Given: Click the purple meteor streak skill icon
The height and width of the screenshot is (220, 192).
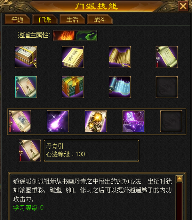Looking at the screenshot, I should pyautogui.click(x=58, y=121).
